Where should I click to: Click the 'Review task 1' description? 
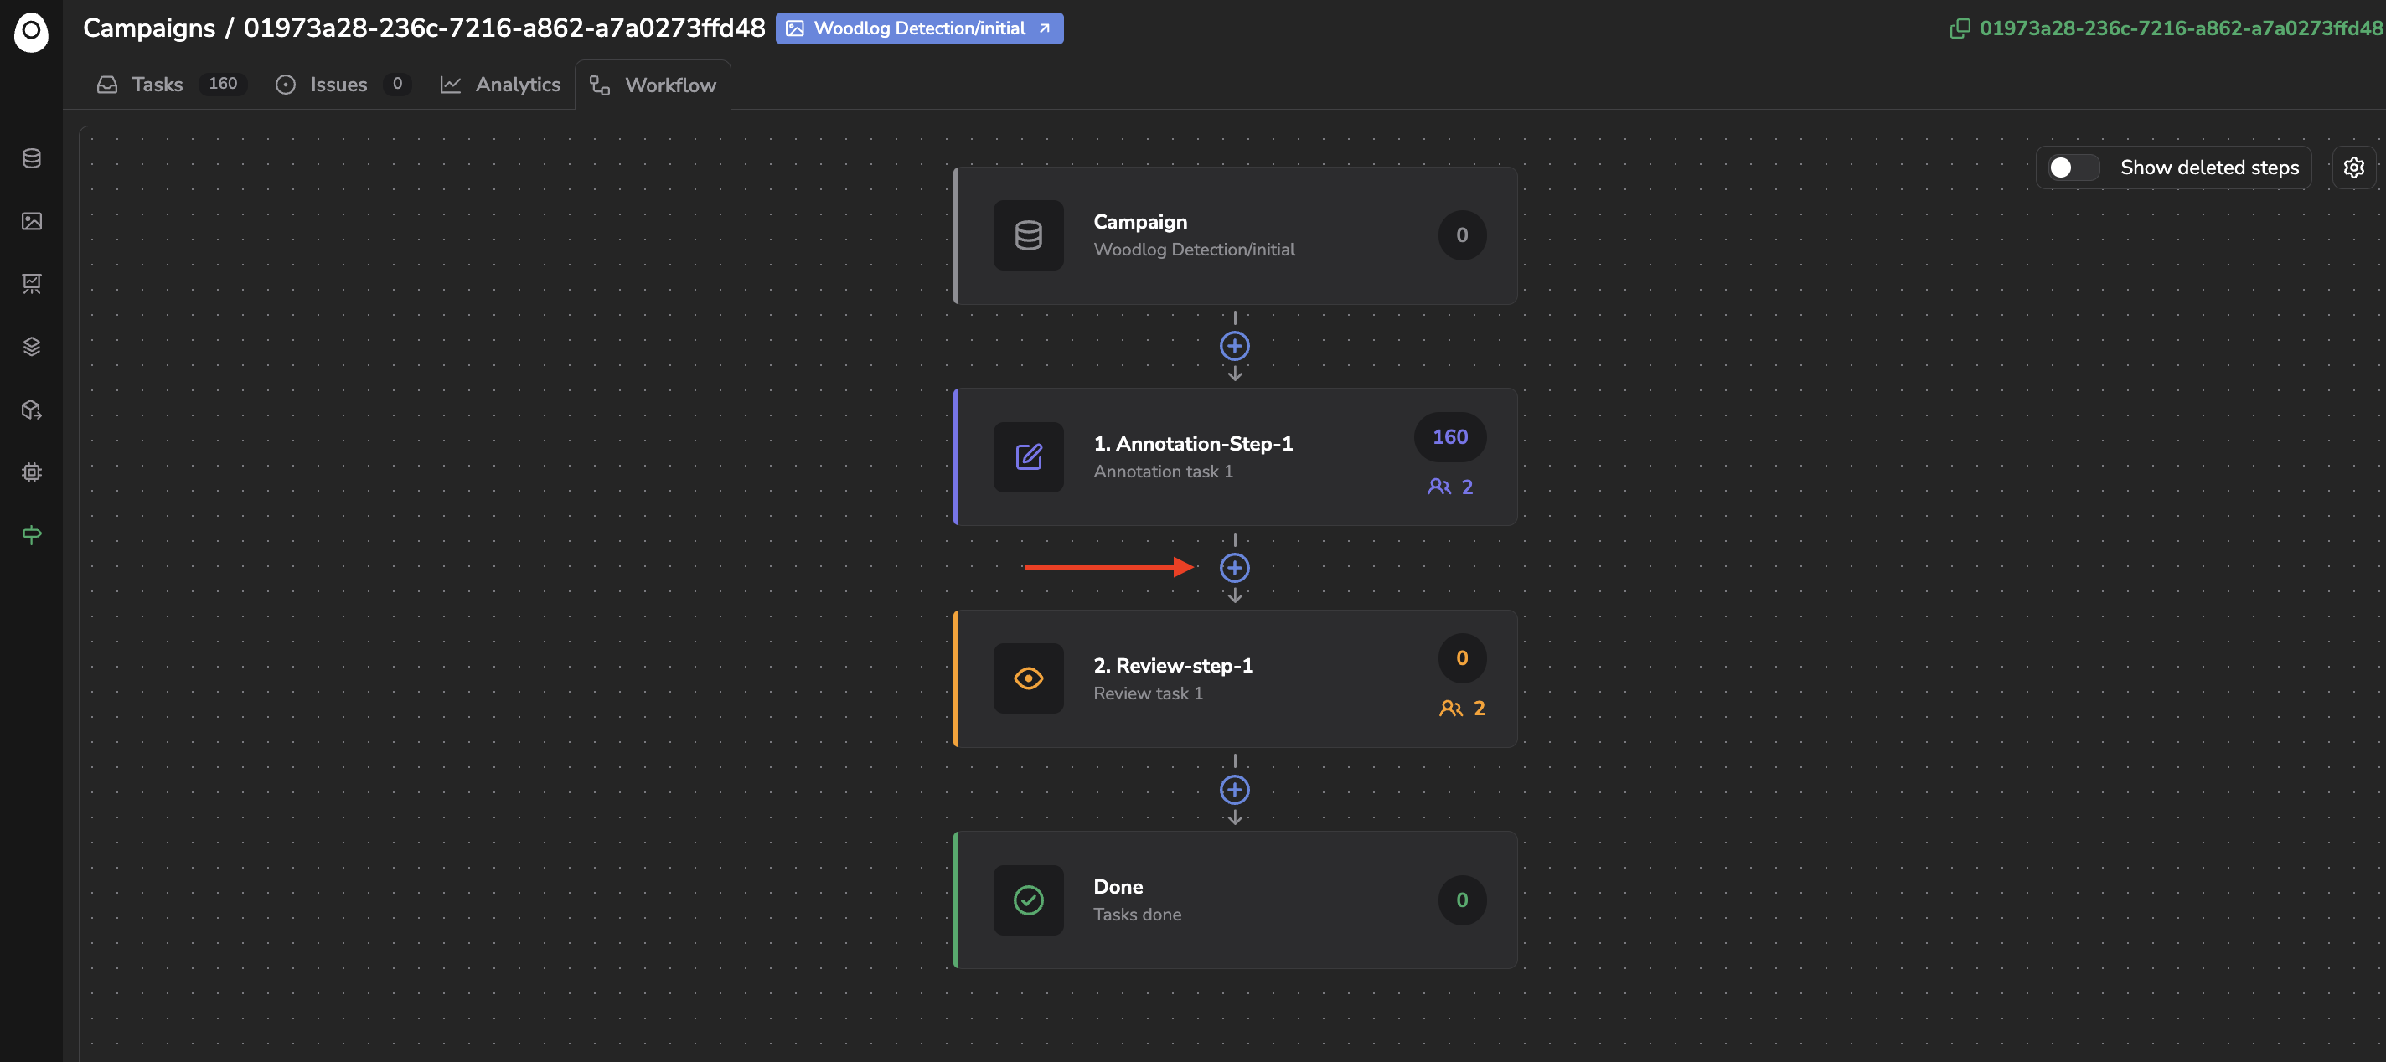tap(1148, 693)
